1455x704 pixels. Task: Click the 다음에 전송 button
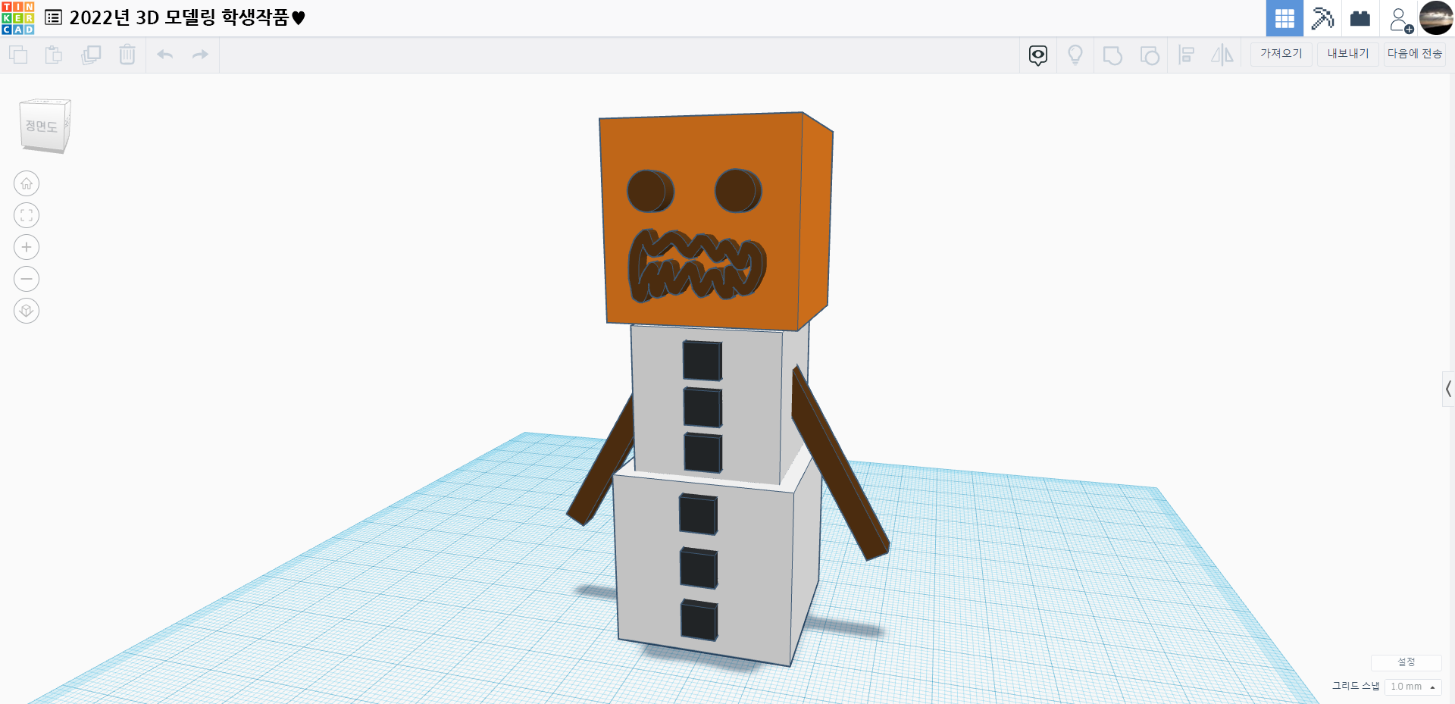click(1415, 54)
